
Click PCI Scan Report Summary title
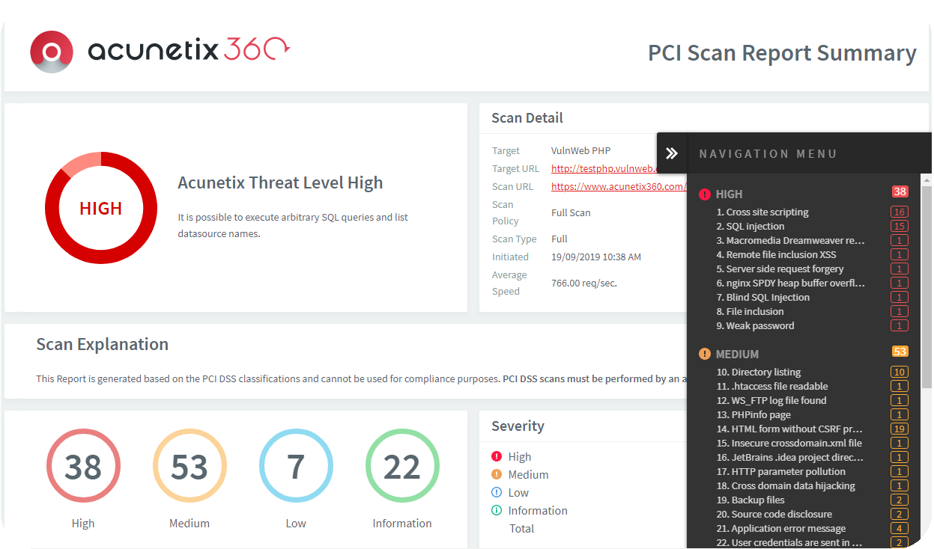point(782,53)
